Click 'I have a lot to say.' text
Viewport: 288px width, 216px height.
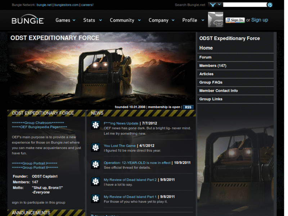pyautogui.click(x=118, y=185)
